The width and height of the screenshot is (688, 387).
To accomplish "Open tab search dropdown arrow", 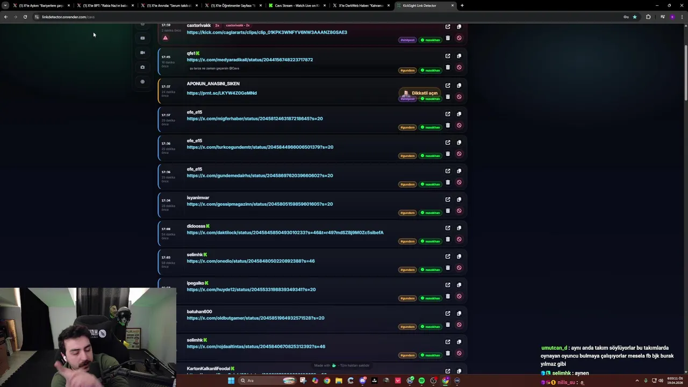I will [x=5, y=5].
